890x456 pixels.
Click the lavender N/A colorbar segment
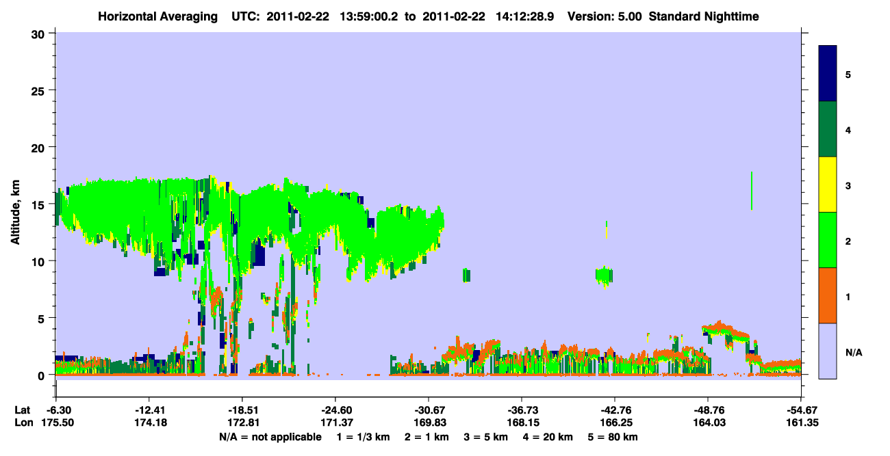point(828,351)
